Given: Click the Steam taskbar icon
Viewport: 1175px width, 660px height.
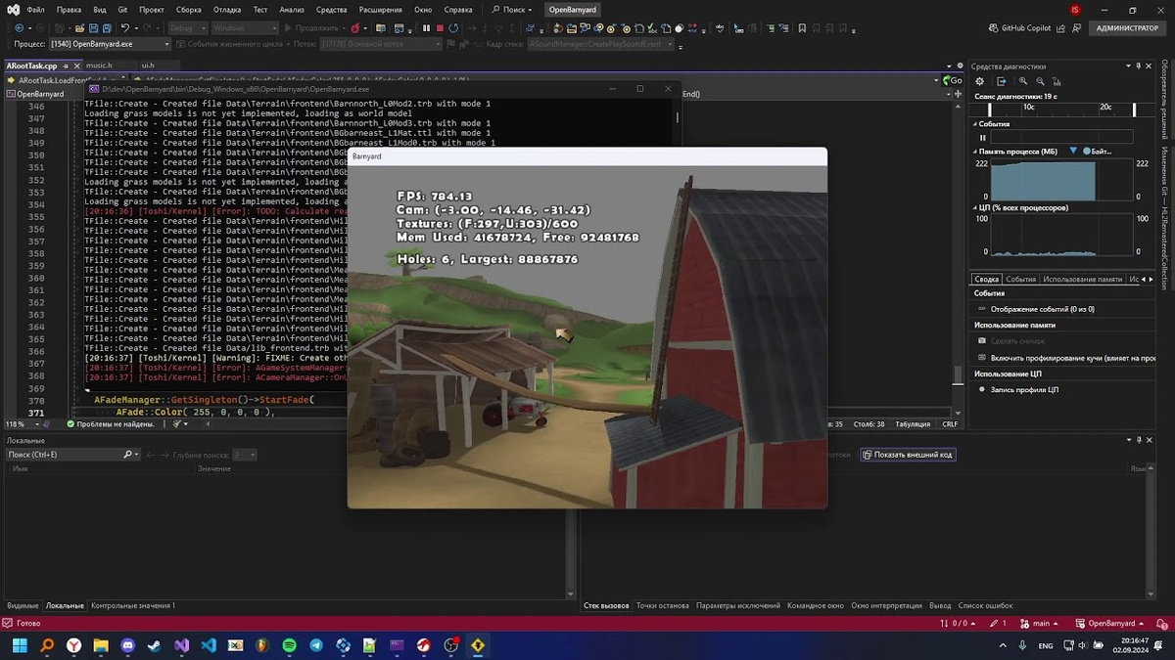Looking at the screenshot, I should coord(156,645).
